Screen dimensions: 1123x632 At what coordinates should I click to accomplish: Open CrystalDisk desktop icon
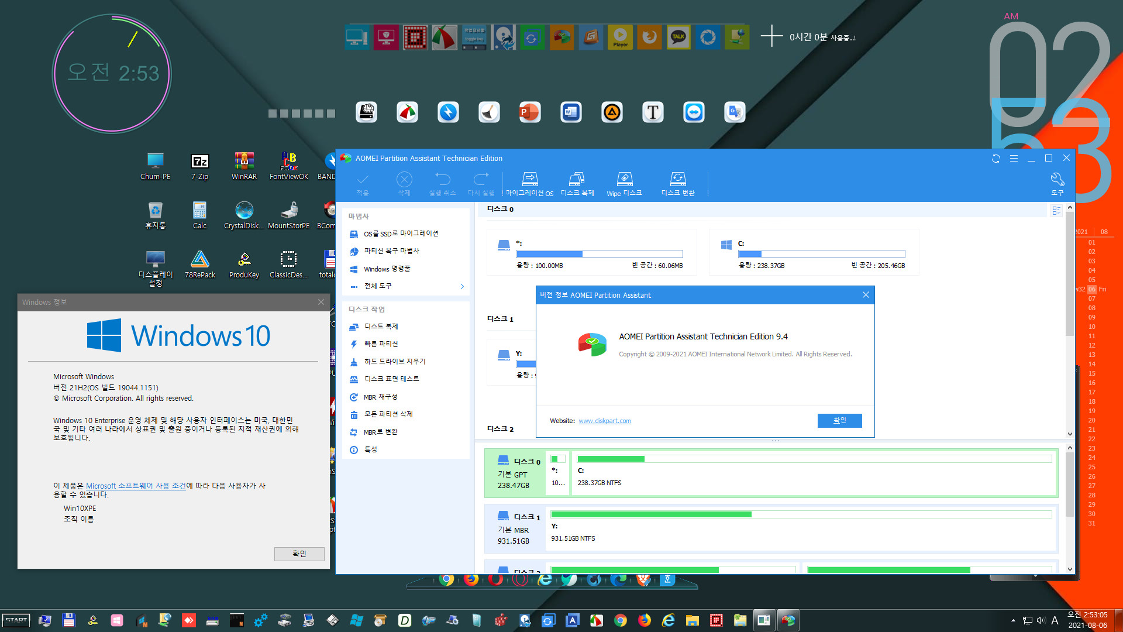point(244,215)
